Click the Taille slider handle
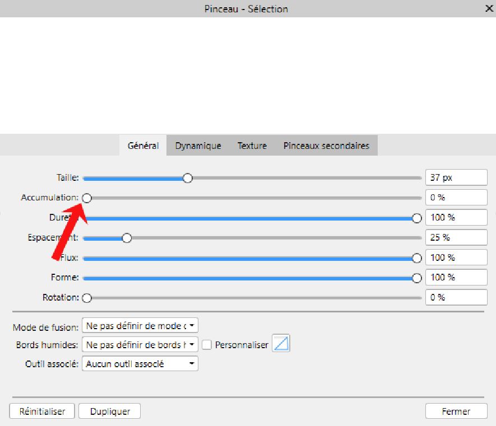This screenshot has height=426, width=496. 188,178
